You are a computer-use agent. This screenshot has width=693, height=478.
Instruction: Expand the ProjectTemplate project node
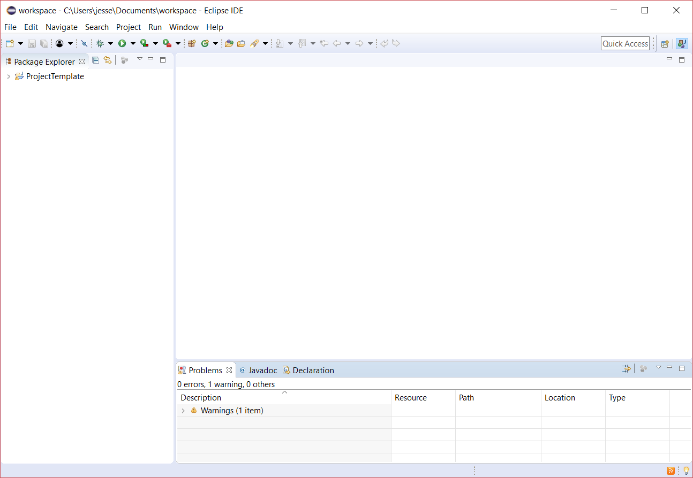tap(8, 76)
